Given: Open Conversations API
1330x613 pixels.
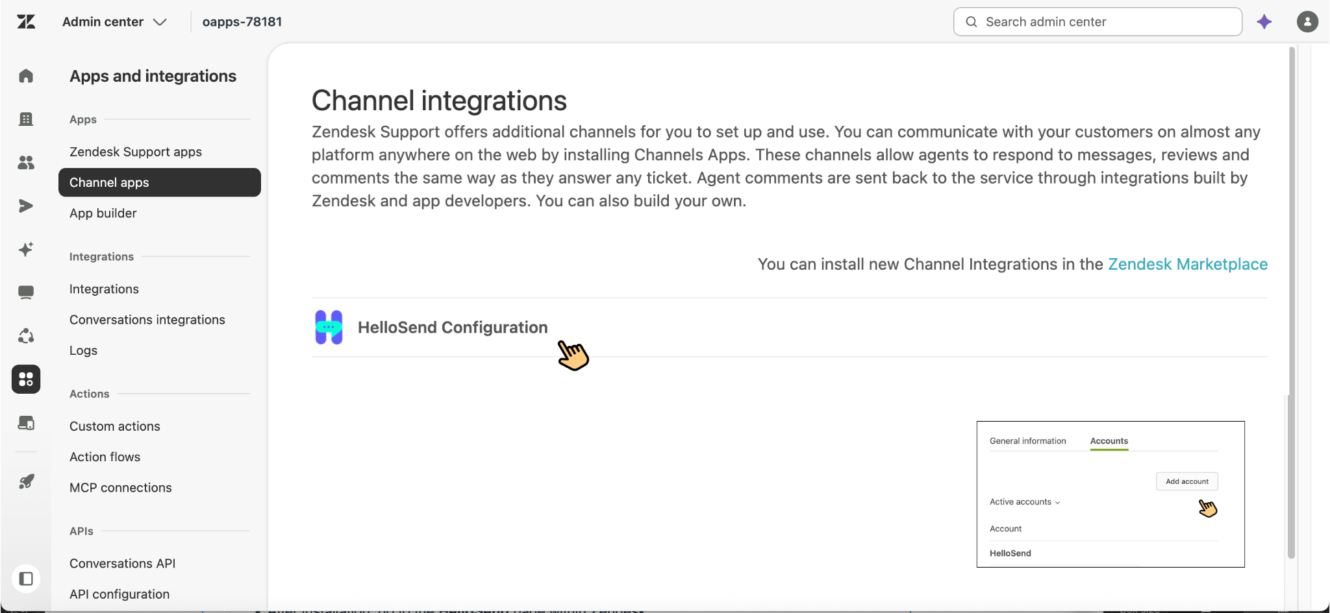Looking at the screenshot, I should 123,564.
